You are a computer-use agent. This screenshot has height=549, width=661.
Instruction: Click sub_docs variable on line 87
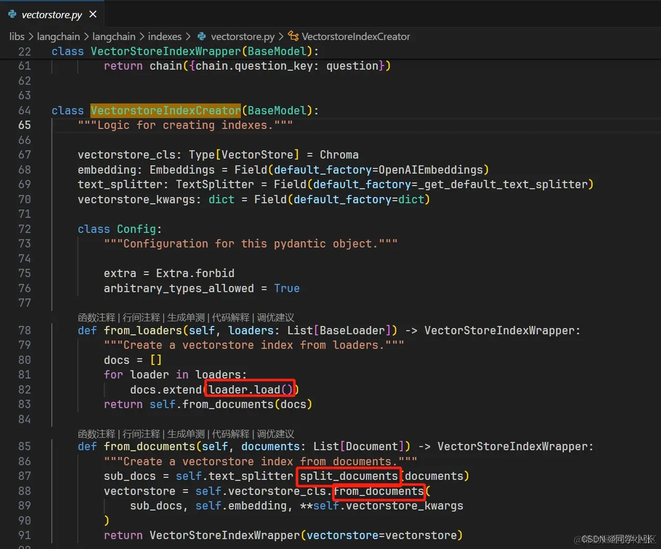pyautogui.click(x=130, y=476)
